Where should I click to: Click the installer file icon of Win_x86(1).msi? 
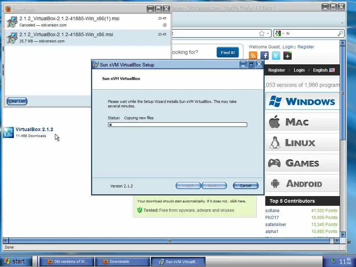(x=12, y=22)
